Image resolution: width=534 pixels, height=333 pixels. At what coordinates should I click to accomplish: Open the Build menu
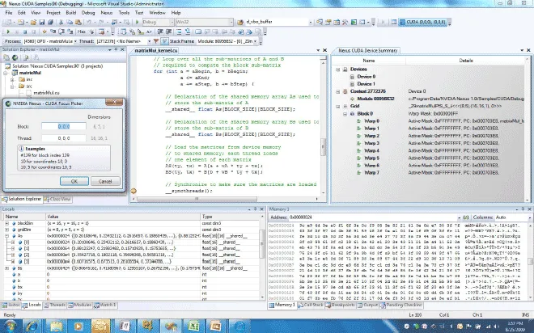(x=71, y=13)
